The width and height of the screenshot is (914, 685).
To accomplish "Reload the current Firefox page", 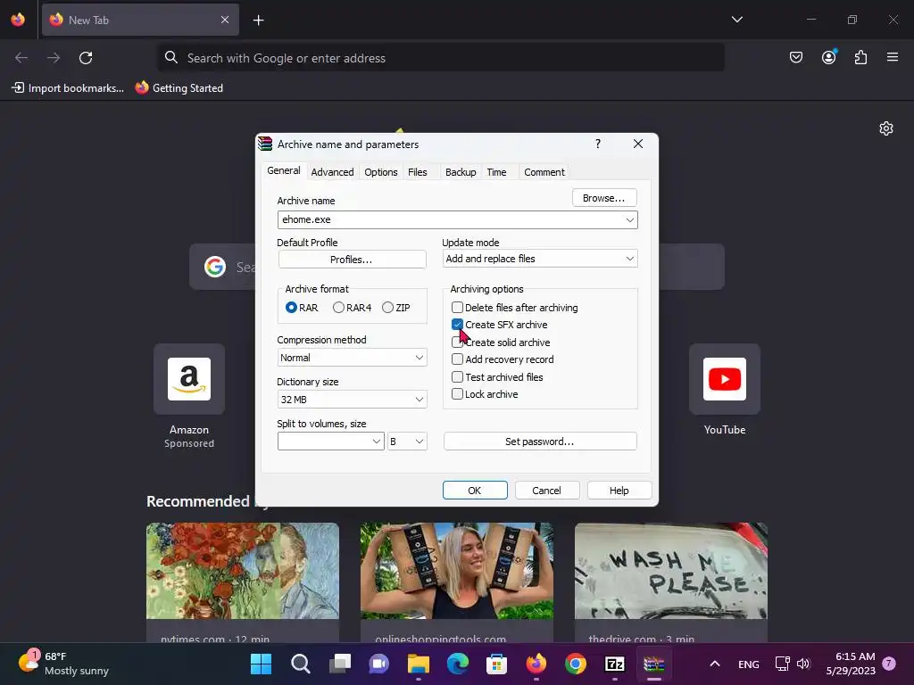I will tap(86, 58).
